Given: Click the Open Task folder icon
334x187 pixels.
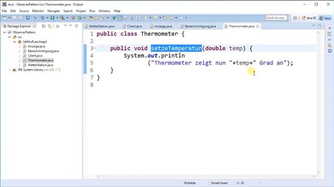Looking at the screenshot, I should (x=97, y=18).
